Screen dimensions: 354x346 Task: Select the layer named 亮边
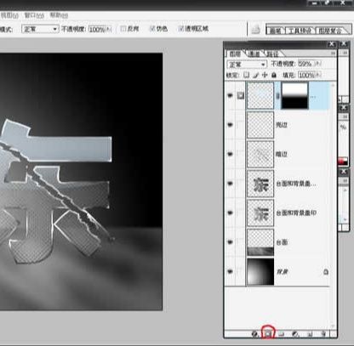(x=282, y=125)
